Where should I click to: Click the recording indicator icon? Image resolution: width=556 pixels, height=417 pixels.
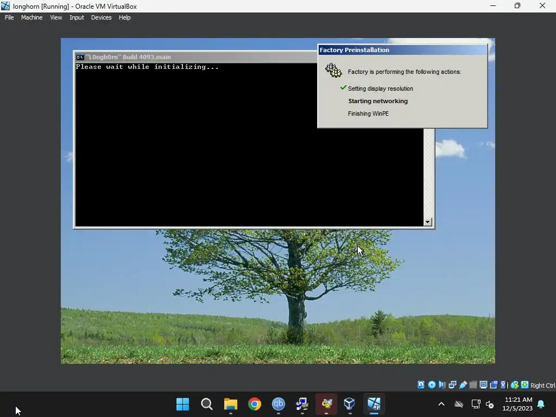494,385
